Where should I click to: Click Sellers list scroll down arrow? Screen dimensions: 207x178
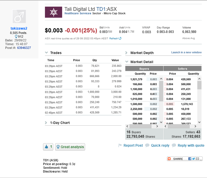199,122
